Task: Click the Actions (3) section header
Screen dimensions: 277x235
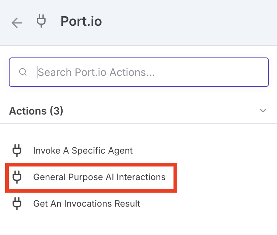Action: [x=36, y=111]
